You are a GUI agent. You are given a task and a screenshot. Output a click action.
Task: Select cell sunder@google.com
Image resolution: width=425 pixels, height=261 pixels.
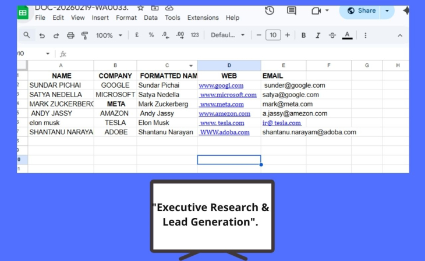(x=284, y=85)
